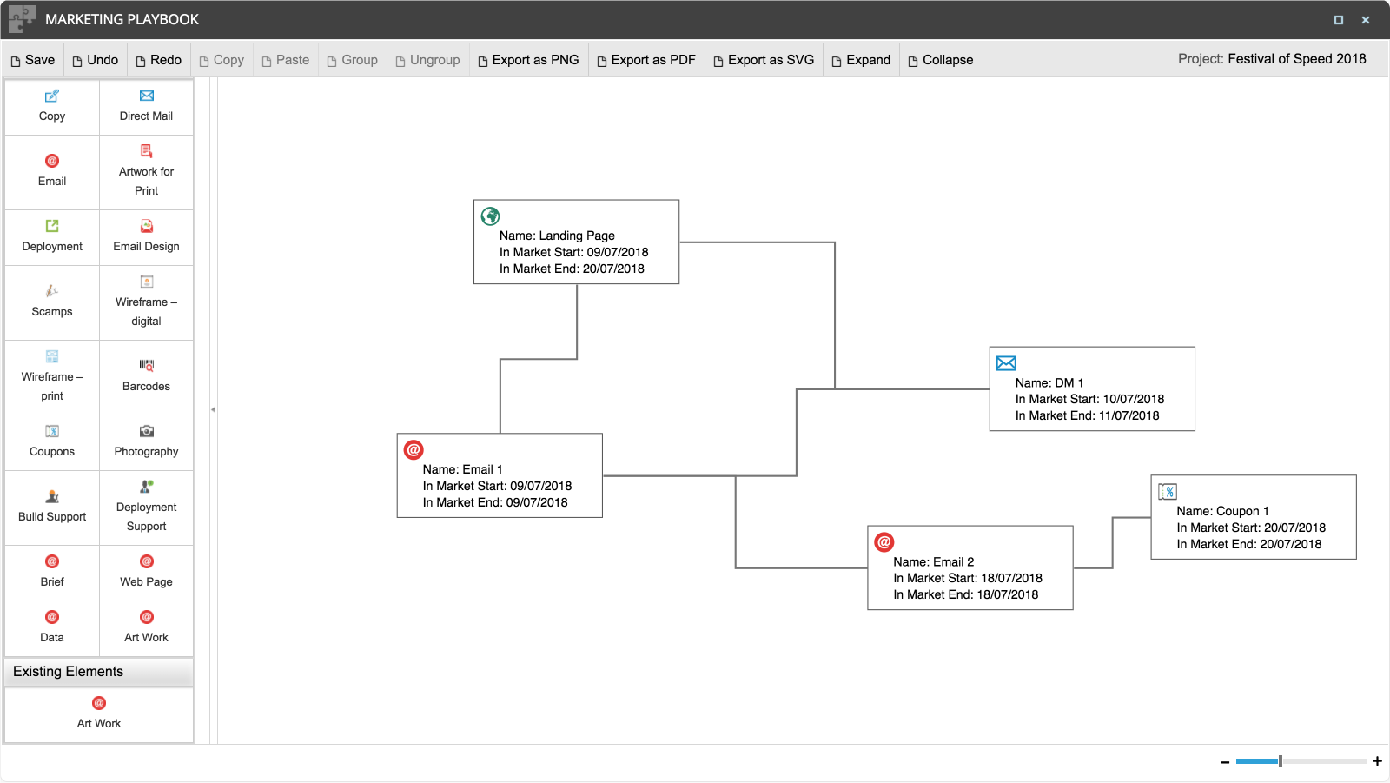1390x783 pixels.
Task: Choose the Scamps element icon
Action: pos(52,292)
